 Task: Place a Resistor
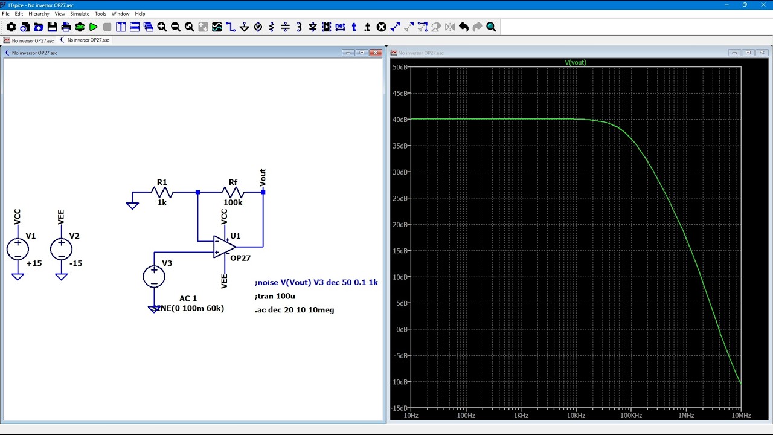tap(272, 27)
